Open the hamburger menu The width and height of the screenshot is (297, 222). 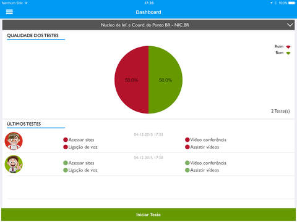click(x=9, y=12)
